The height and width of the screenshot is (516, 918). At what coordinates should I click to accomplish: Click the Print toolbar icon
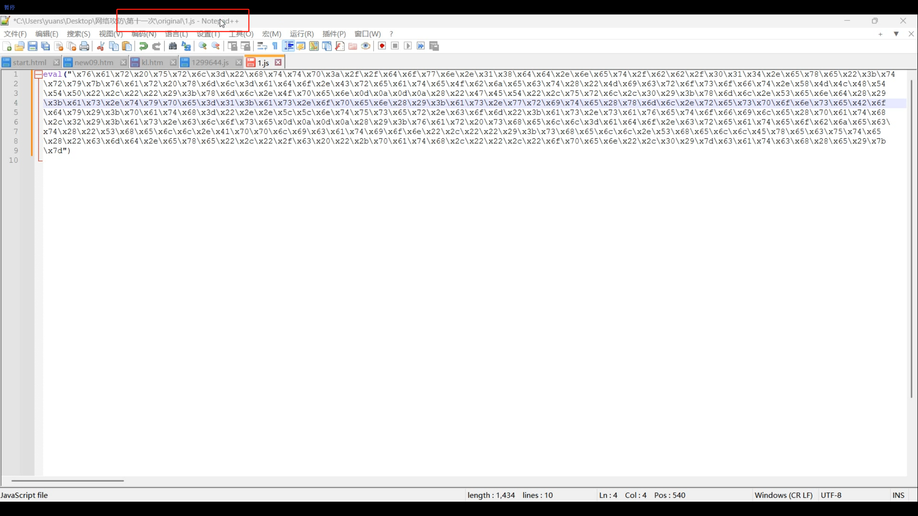[84, 46]
